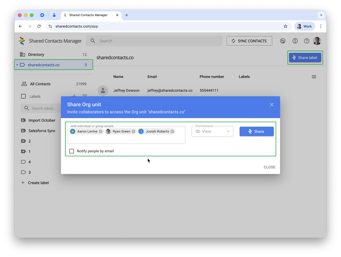Toggle the Labels select-all checkbox

24,96
